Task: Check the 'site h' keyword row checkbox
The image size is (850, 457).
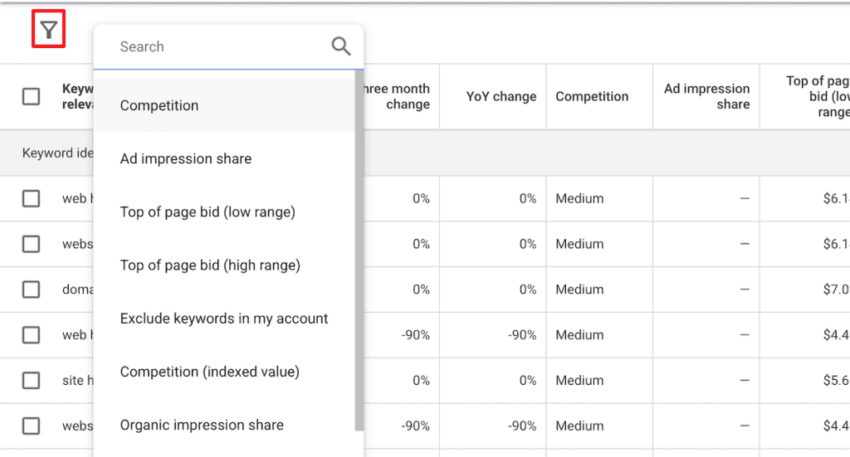Action: [31, 381]
